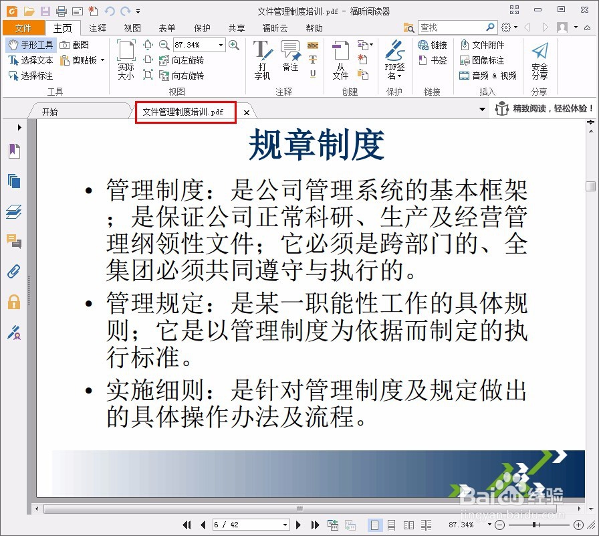Select the Underline text tool

(x=313, y=74)
